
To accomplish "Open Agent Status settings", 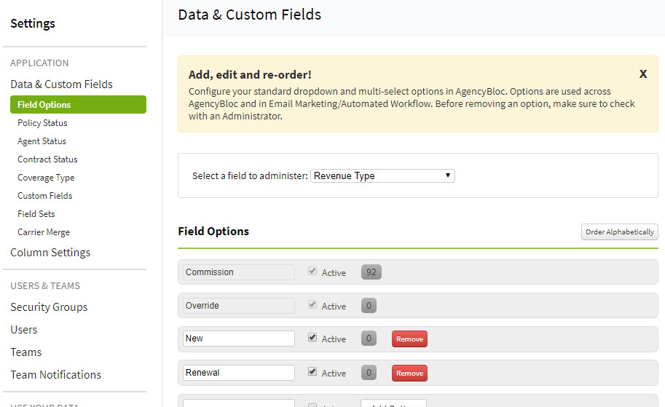I will pyautogui.click(x=42, y=141).
